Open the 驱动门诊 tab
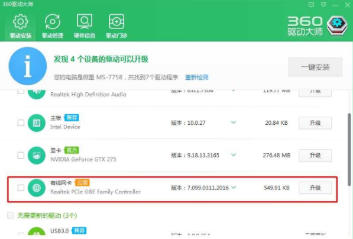The image size is (353, 239). (x=116, y=26)
